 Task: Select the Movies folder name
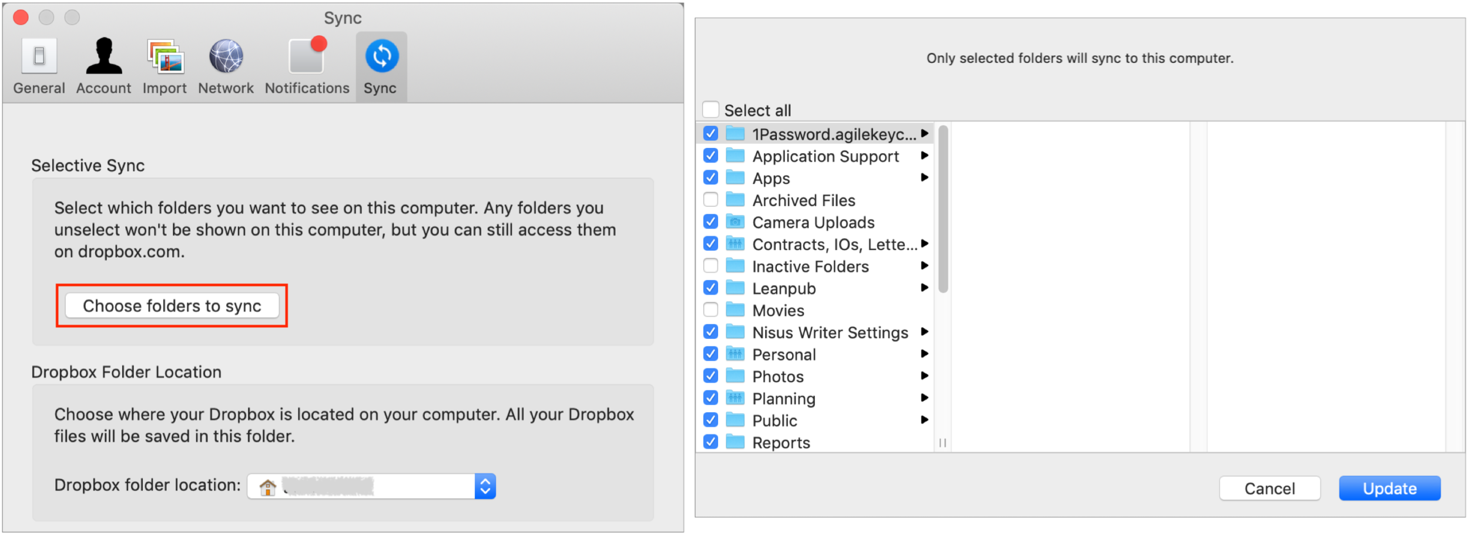coord(778,310)
